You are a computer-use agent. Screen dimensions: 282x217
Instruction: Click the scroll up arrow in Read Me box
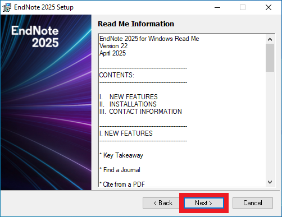tap(270, 39)
